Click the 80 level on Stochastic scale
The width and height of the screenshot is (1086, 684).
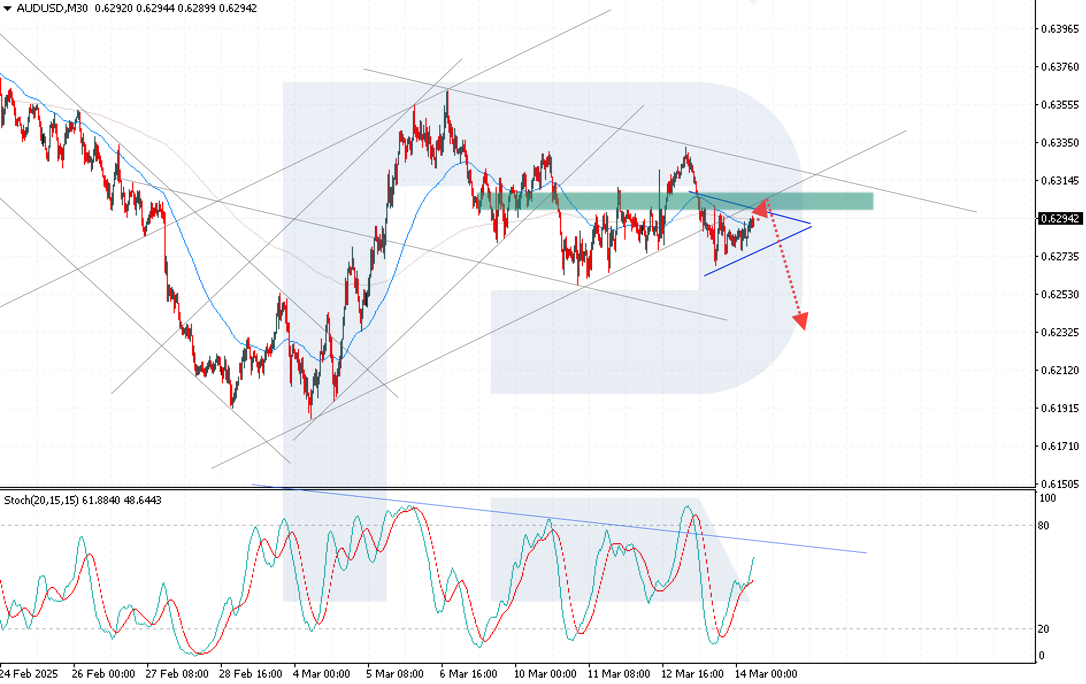[1043, 525]
